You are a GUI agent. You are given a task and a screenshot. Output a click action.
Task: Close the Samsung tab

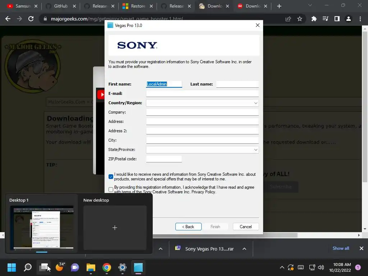36,6
